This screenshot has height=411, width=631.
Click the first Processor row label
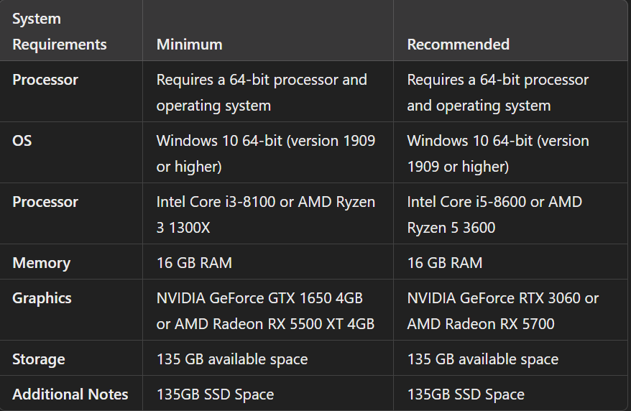pos(45,80)
